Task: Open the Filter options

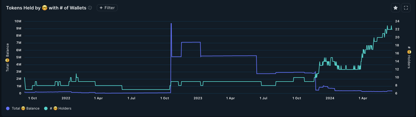Action: coord(107,8)
